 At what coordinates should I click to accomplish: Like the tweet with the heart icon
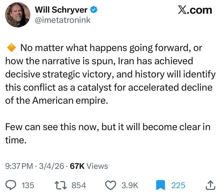[110, 185]
